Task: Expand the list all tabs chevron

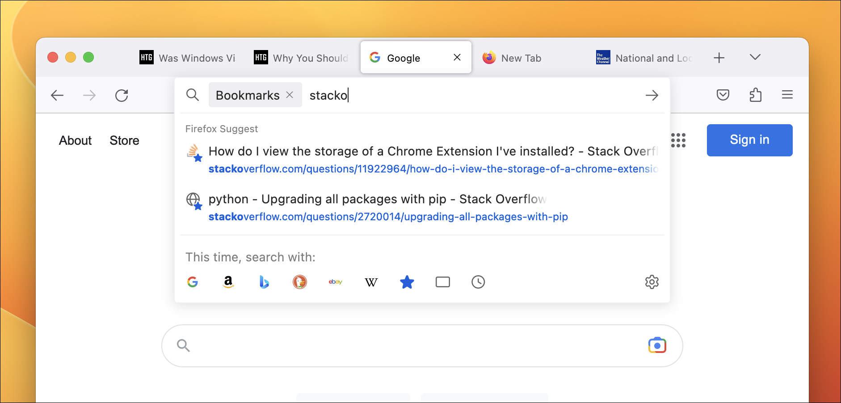Action: click(x=755, y=57)
